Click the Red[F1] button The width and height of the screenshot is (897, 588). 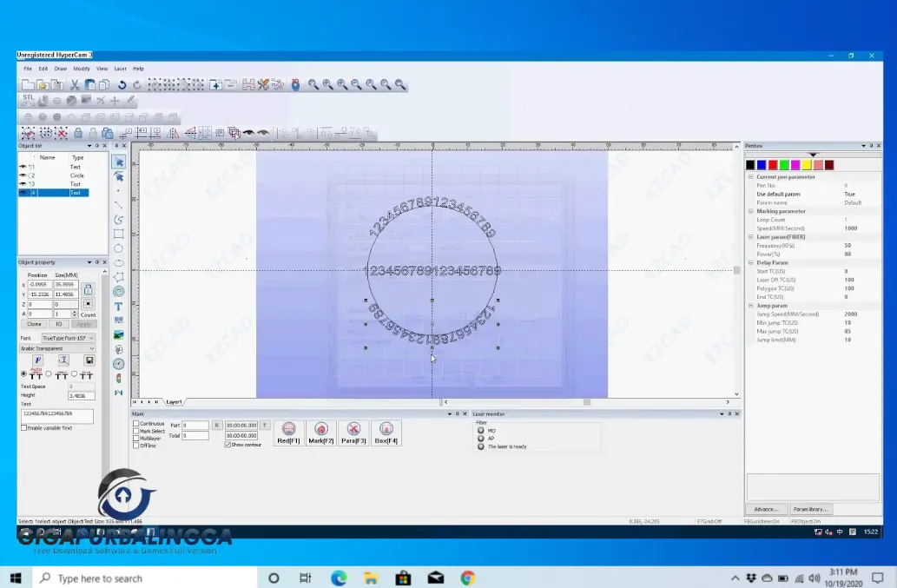(288, 433)
